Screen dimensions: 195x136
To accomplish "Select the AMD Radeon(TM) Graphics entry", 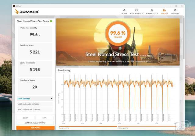I will pos(35,110).
